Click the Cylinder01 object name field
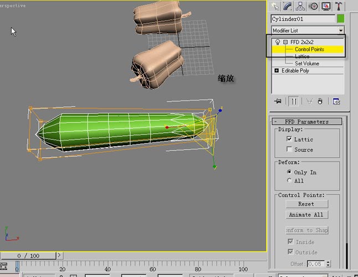Viewport: 358px width, 277px height. coord(303,19)
